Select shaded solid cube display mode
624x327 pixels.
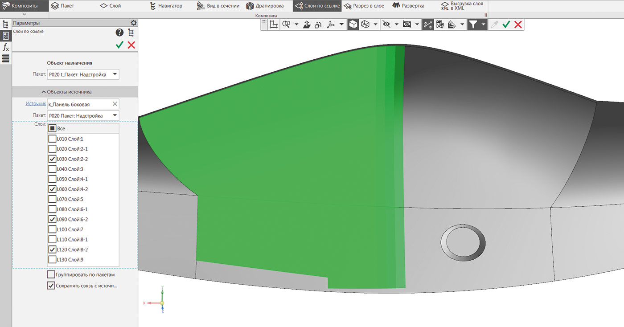[x=353, y=25]
